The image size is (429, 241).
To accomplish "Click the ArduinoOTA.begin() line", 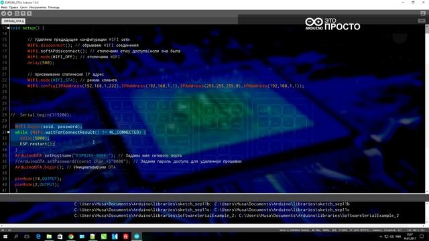I will pyautogui.click(x=65, y=167).
